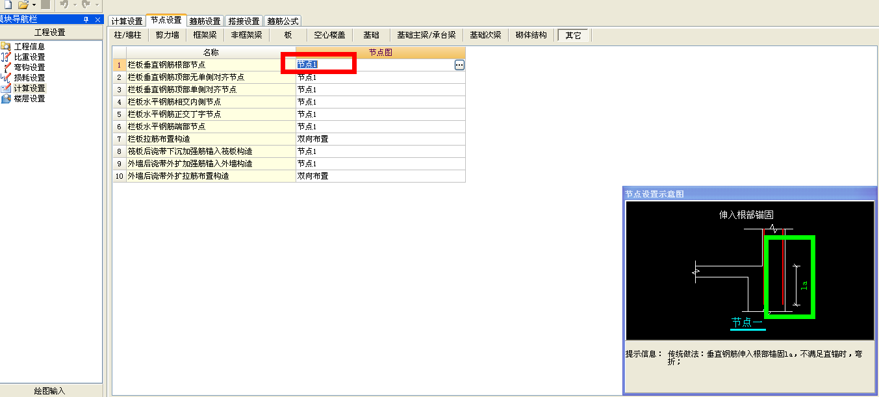The image size is (879, 397).
Task: Switch to the 节点设置 tab
Action: [x=166, y=21]
